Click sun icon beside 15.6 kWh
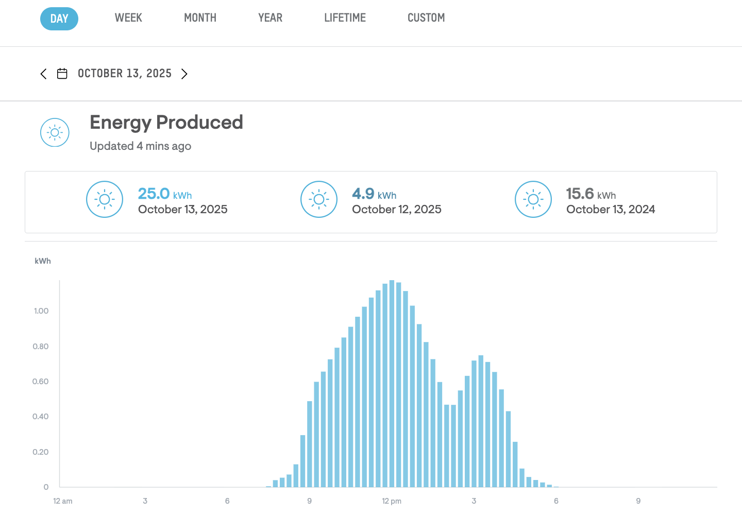Image resolution: width=742 pixels, height=515 pixels. (533, 199)
